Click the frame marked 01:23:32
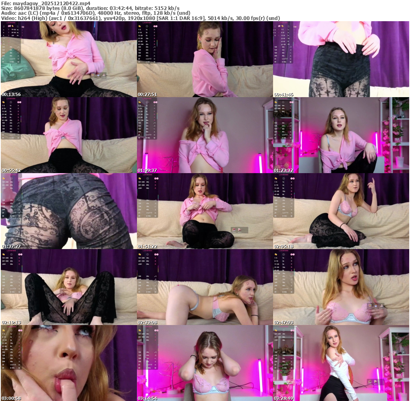The image size is (410, 401). tap(341, 135)
